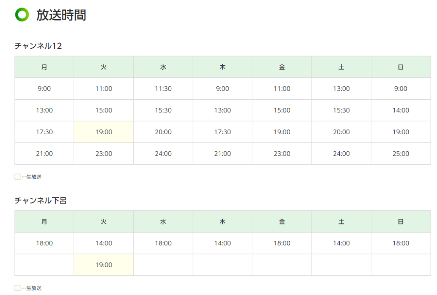Screen dimensions: 437x295
Task: Click the 25:00 Sunday time slot
Action: click(x=401, y=154)
